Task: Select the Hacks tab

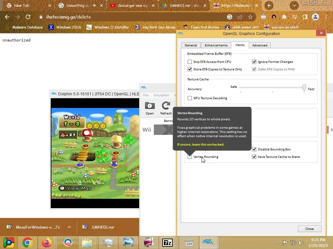Action: click(x=240, y=45)
